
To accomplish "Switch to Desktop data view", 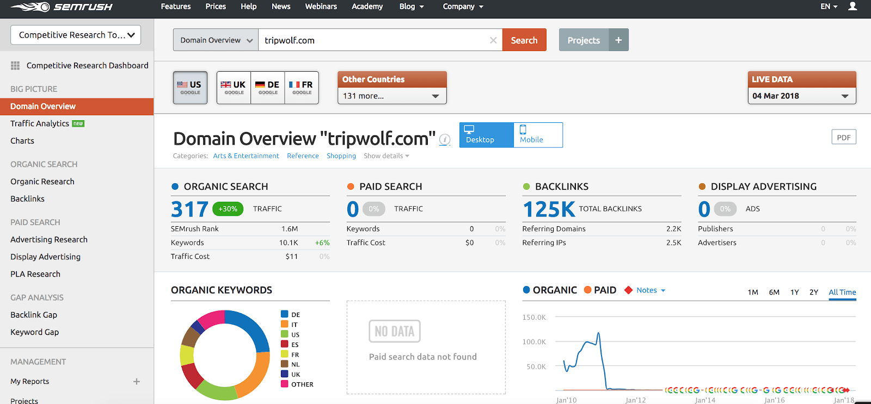I will pos(487,135).
